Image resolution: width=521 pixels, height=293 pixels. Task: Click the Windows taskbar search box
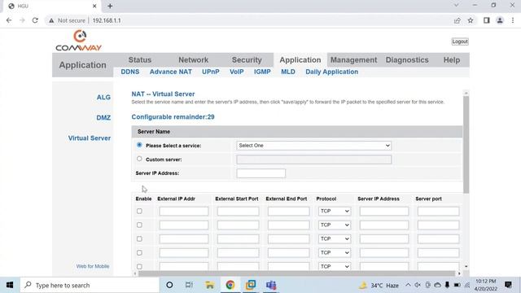point(90,285)
